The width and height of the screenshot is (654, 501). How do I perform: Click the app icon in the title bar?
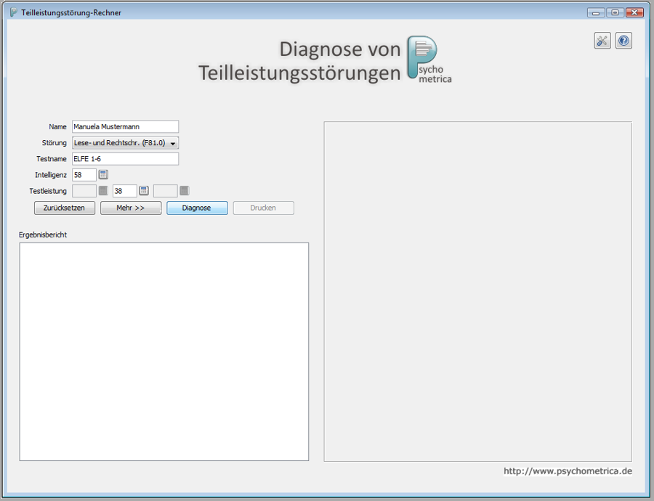coord(13,12)
